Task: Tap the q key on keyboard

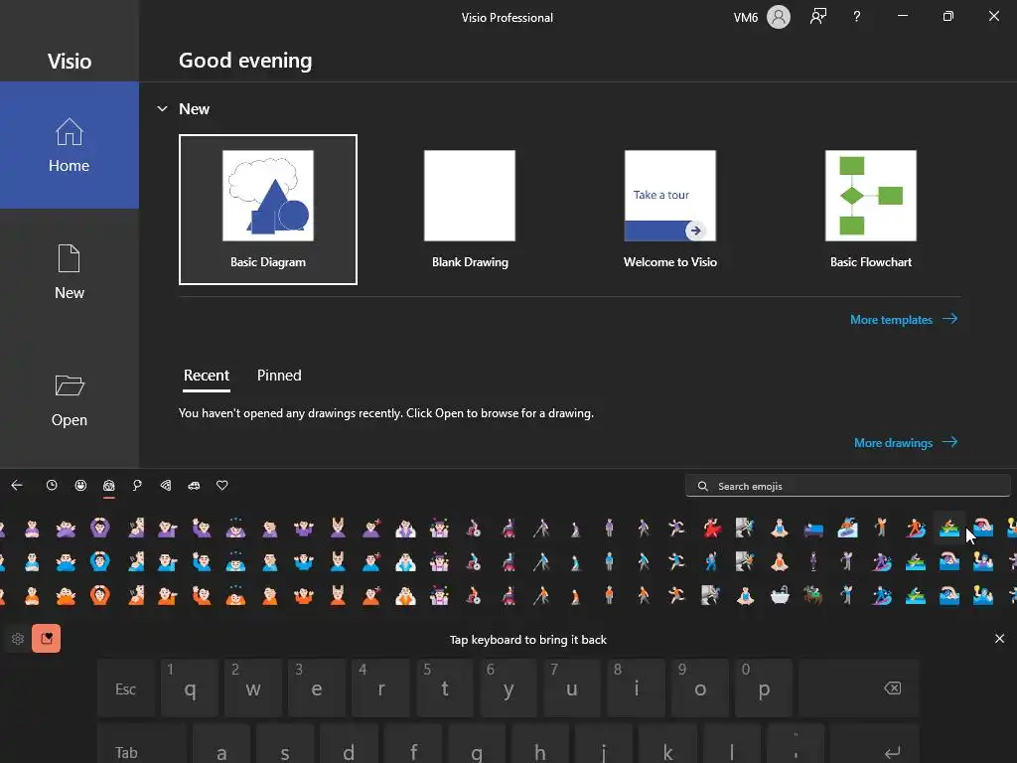Action: 190,687
